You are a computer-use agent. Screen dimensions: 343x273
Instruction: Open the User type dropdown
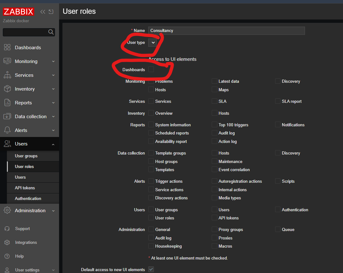pos(153,42)
